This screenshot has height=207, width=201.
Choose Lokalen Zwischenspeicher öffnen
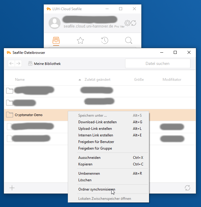pos(109,199)
